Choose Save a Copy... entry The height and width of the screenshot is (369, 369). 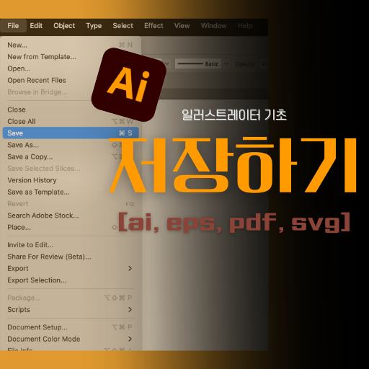tap(71, 156)
